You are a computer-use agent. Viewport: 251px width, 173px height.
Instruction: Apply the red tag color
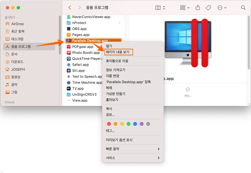pyautogui.click(x=109, y=124)
